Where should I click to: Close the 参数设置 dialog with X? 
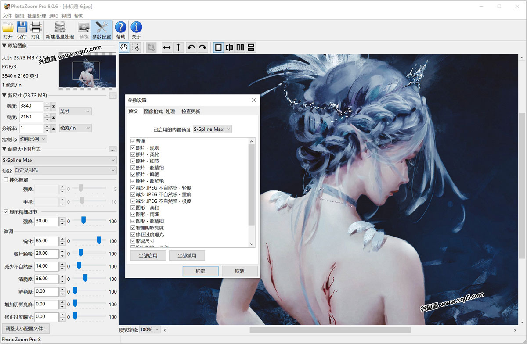point(253,100)
